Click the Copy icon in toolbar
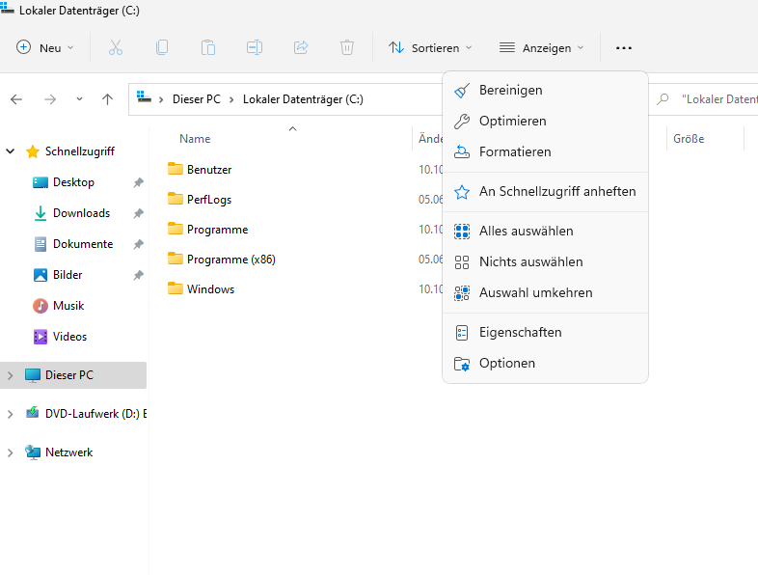The image size is (758, 575). pyautogui.click(x=162, y=47)
